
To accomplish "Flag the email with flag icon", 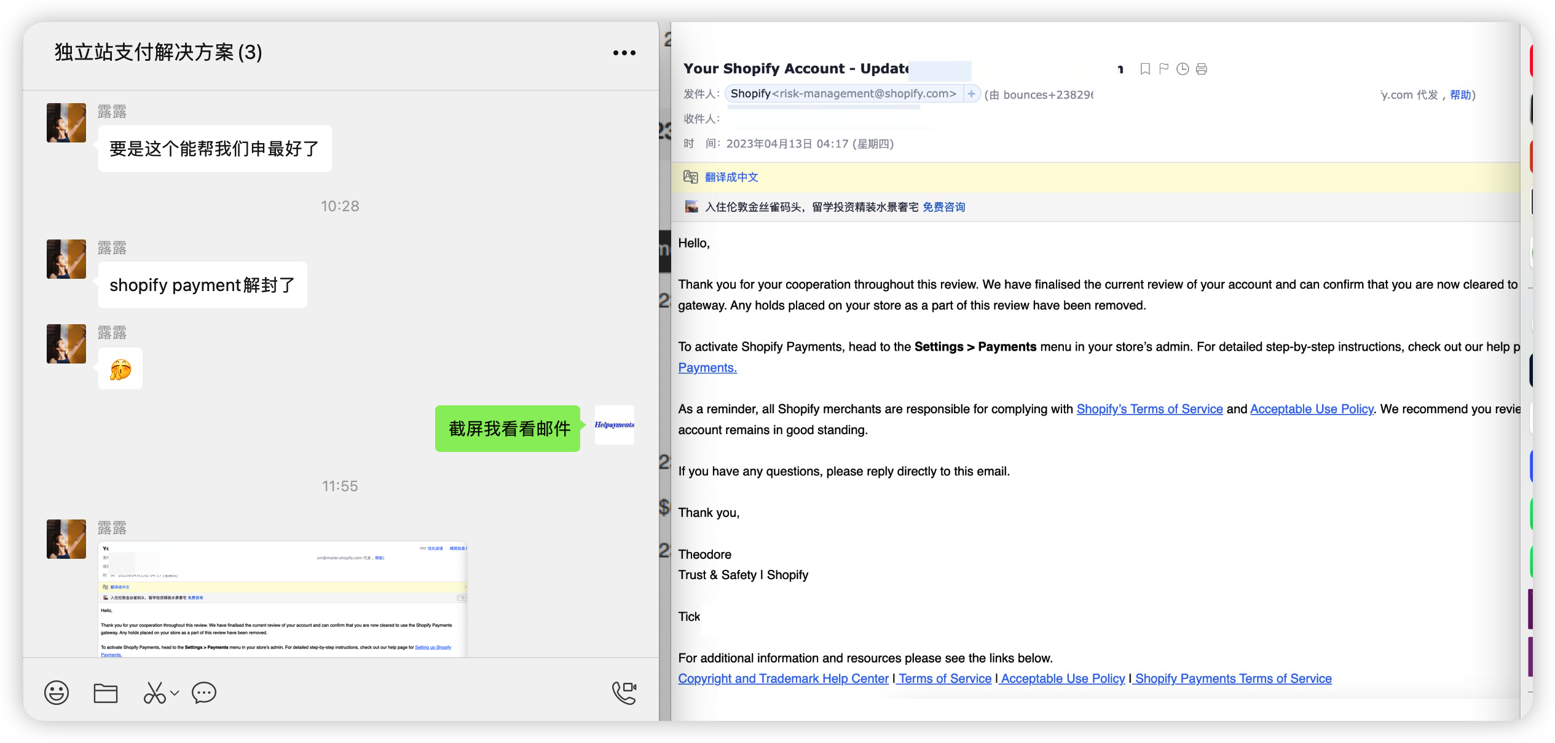I will point(1163,69).
